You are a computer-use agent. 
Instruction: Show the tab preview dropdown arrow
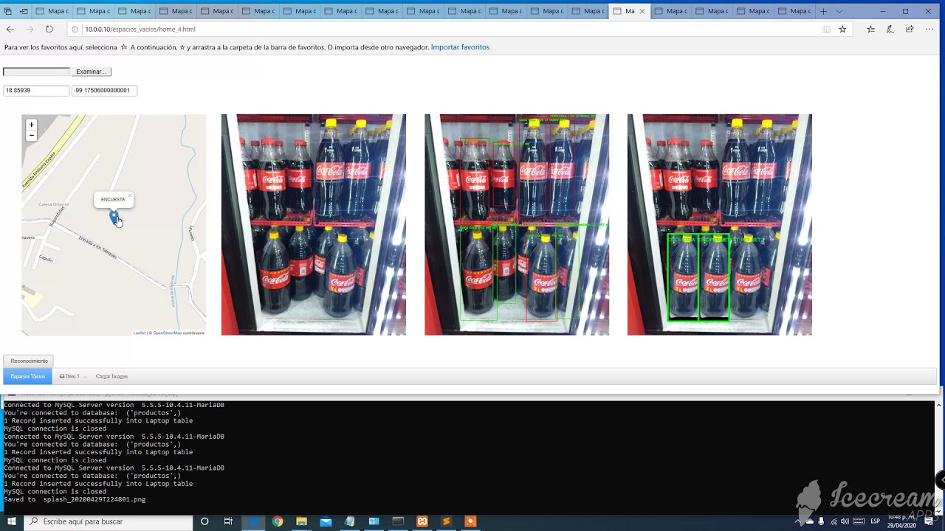pos(839,11)
